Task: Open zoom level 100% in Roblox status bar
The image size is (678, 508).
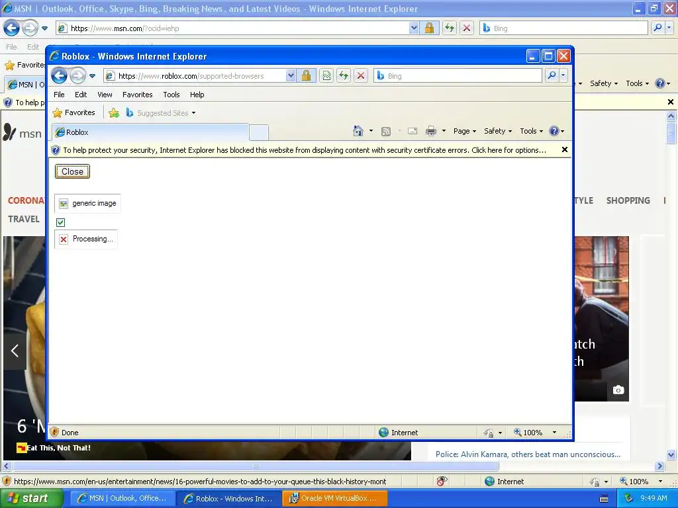Action: (528, 433)
